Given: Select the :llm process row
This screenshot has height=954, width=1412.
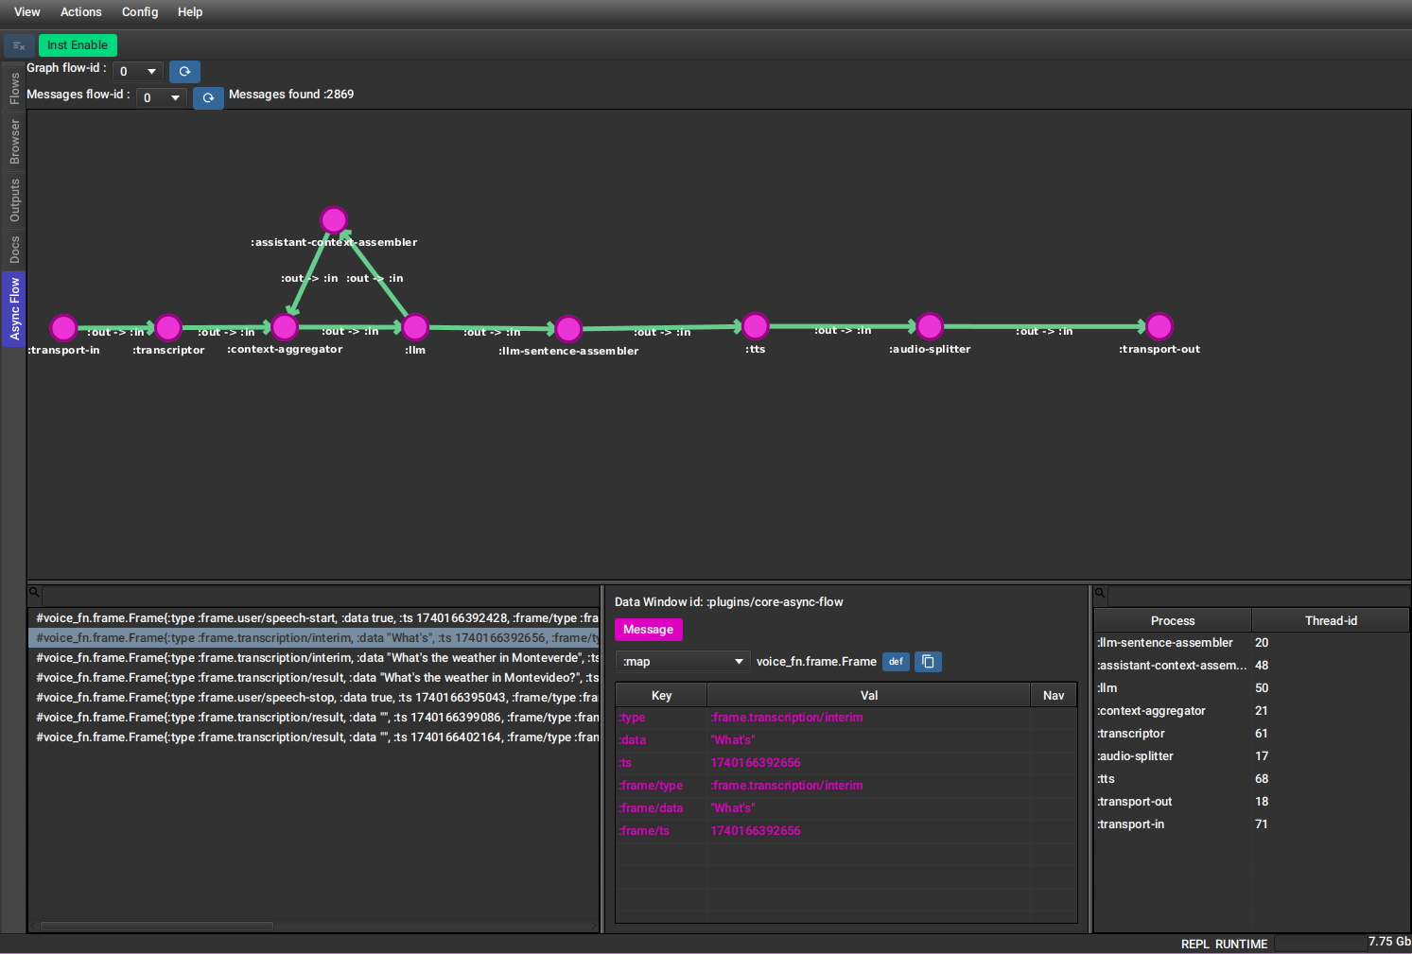Looking at the screenshot, I should pyautogui.click(x=1251, y=688).
